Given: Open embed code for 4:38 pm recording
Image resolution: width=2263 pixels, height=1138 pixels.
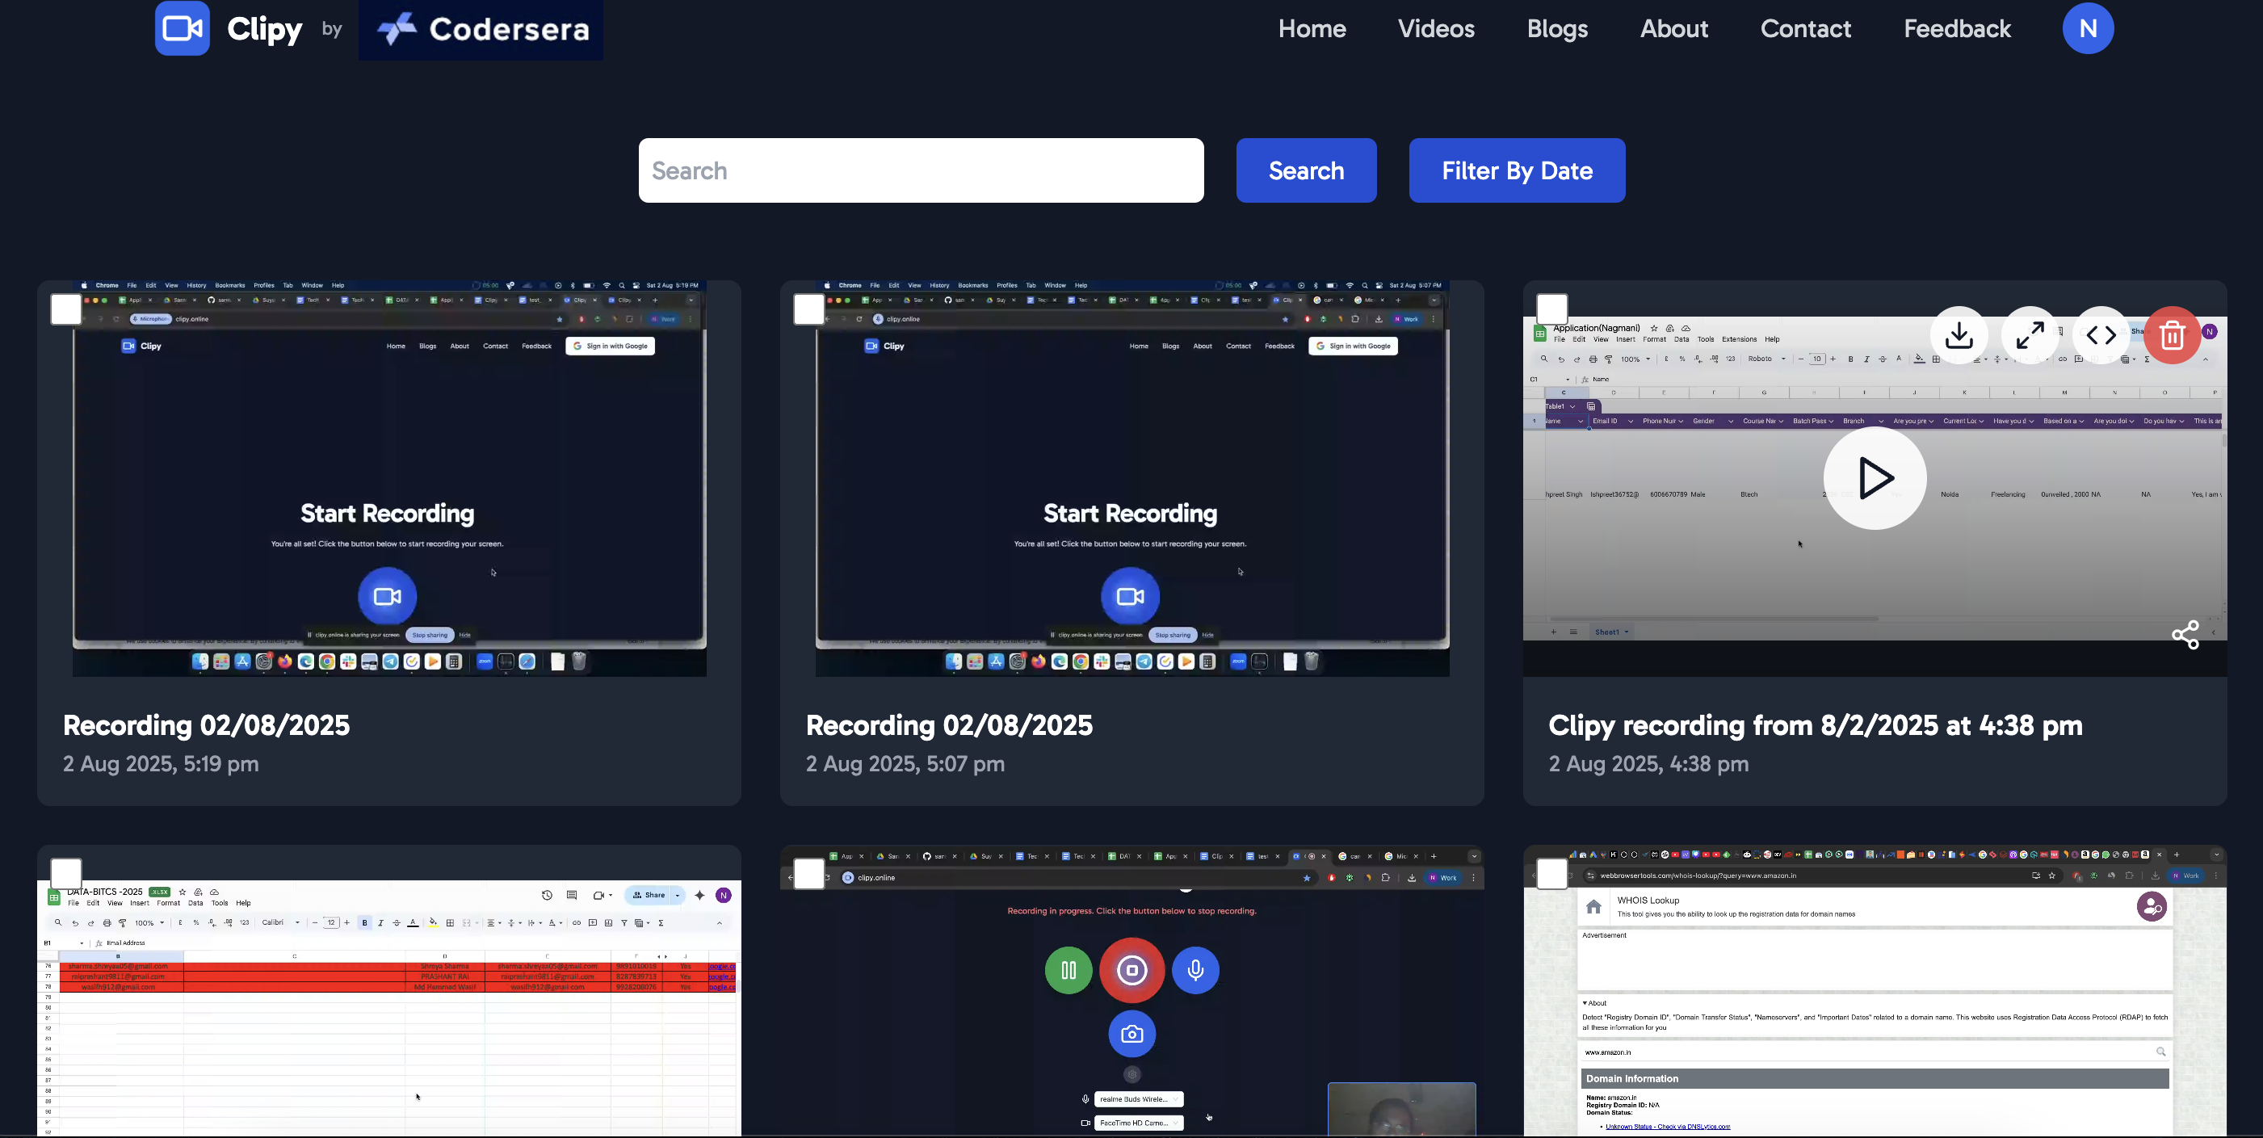Looking at the screenshot, I should click(x=2101, y=335).
